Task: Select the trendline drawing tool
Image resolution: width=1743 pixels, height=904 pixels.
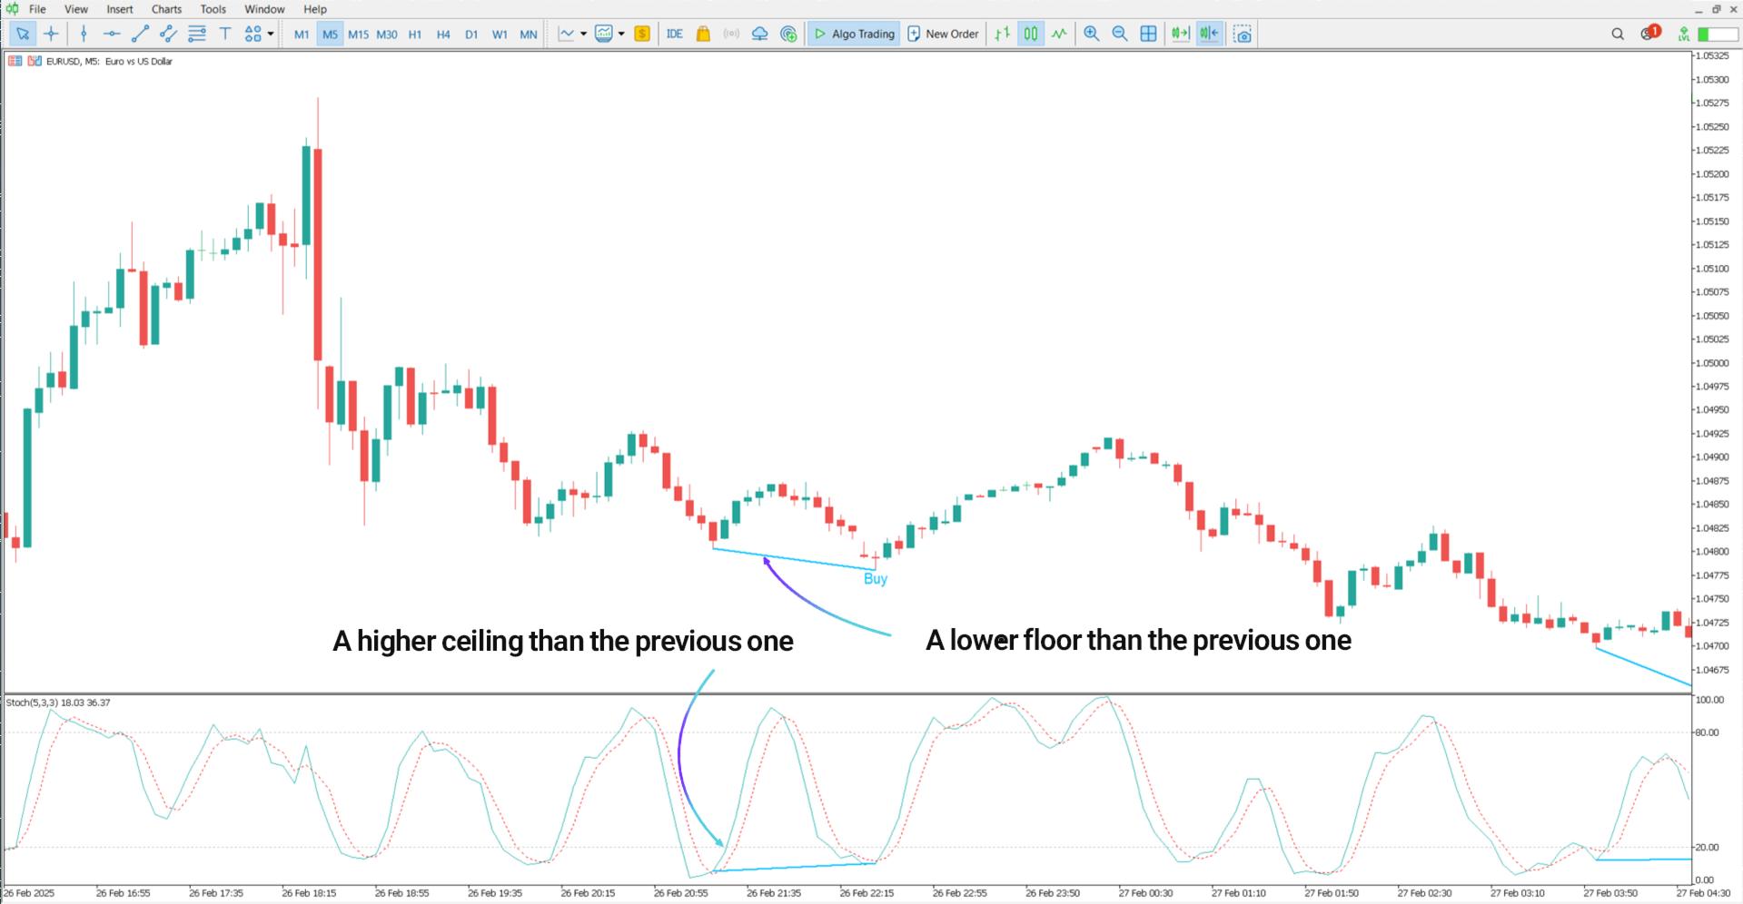Action: coord(140,34)
